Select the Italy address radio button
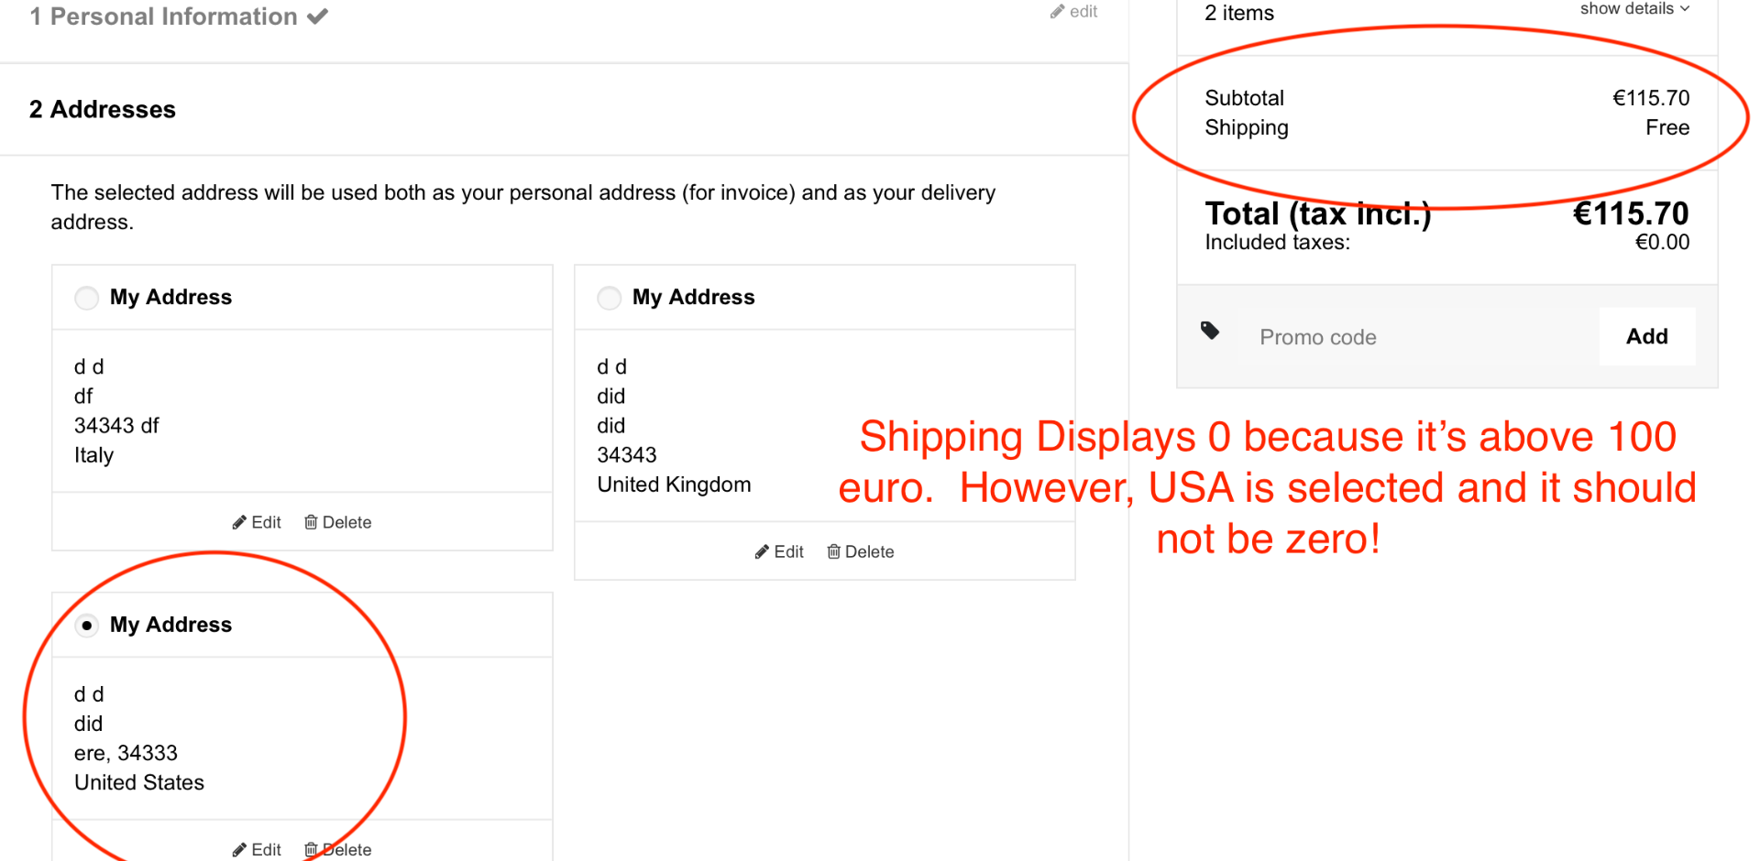 pos(87,298)
